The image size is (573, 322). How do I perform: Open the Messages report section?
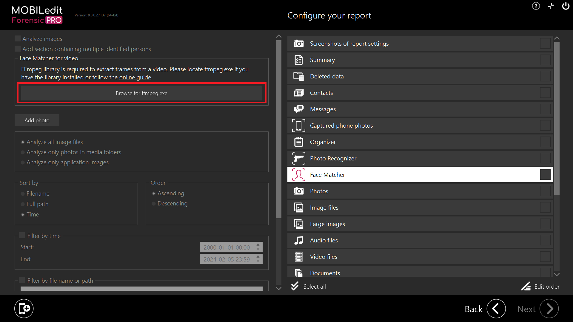click(323, 109)
